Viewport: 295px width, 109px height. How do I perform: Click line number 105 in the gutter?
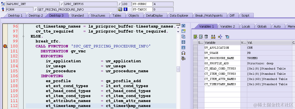tap(14, 71)
